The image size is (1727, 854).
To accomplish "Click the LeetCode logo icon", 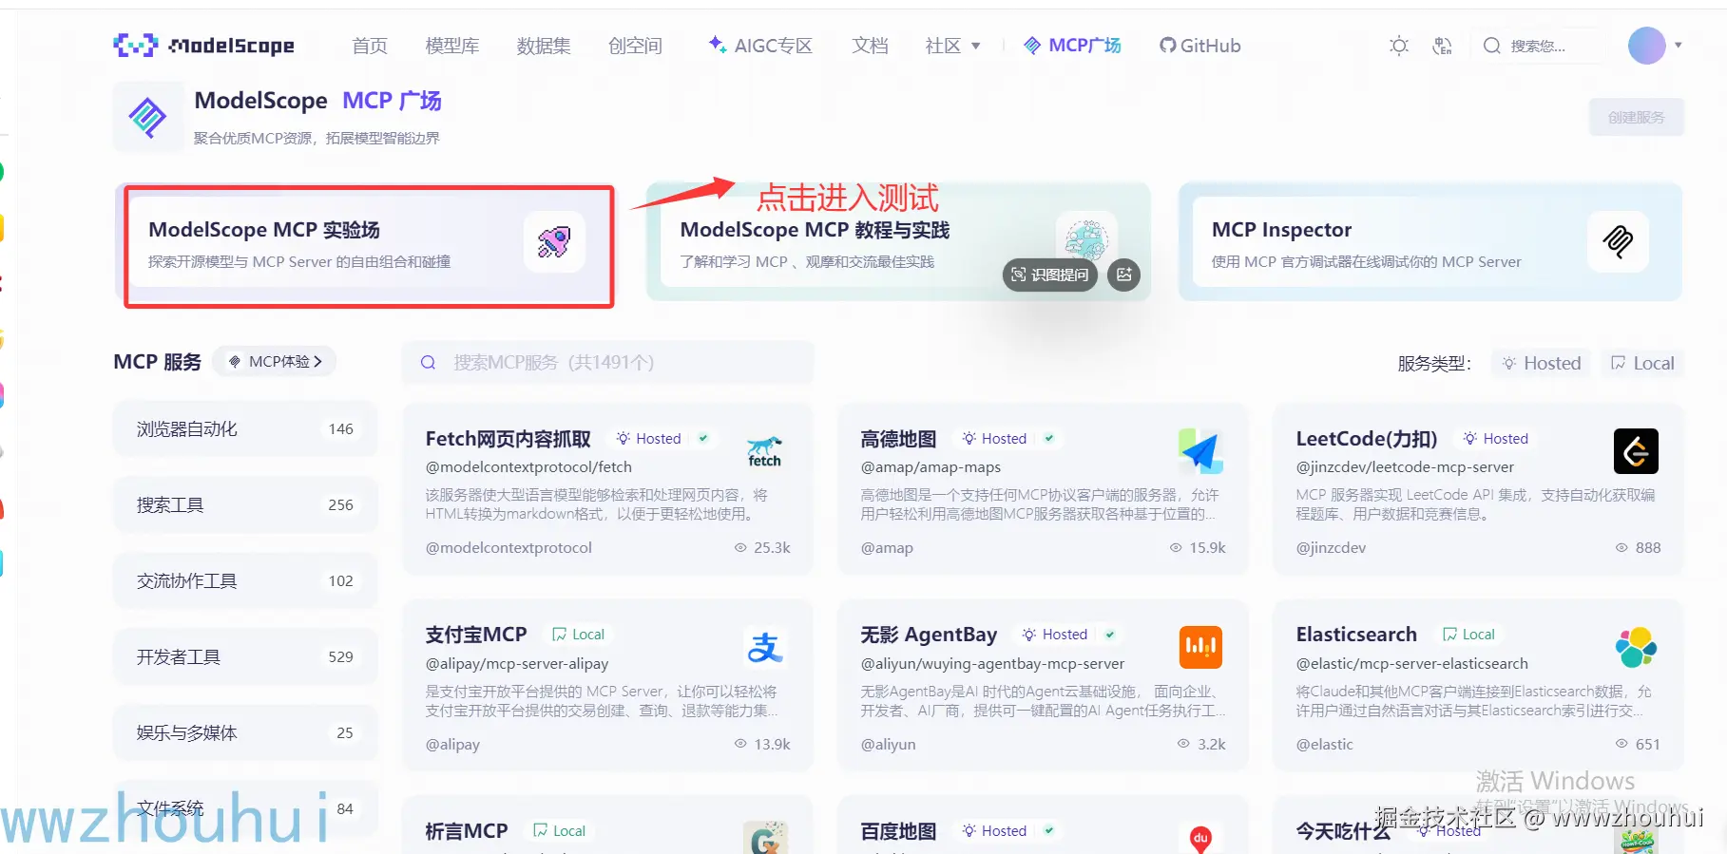I will (x=1636, y=451).
